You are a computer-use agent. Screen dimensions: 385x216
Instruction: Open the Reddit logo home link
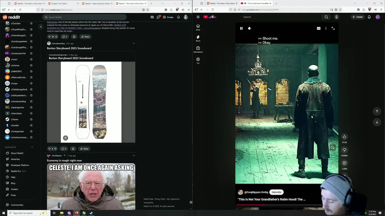pyautogui.click(x=11, y=17)
